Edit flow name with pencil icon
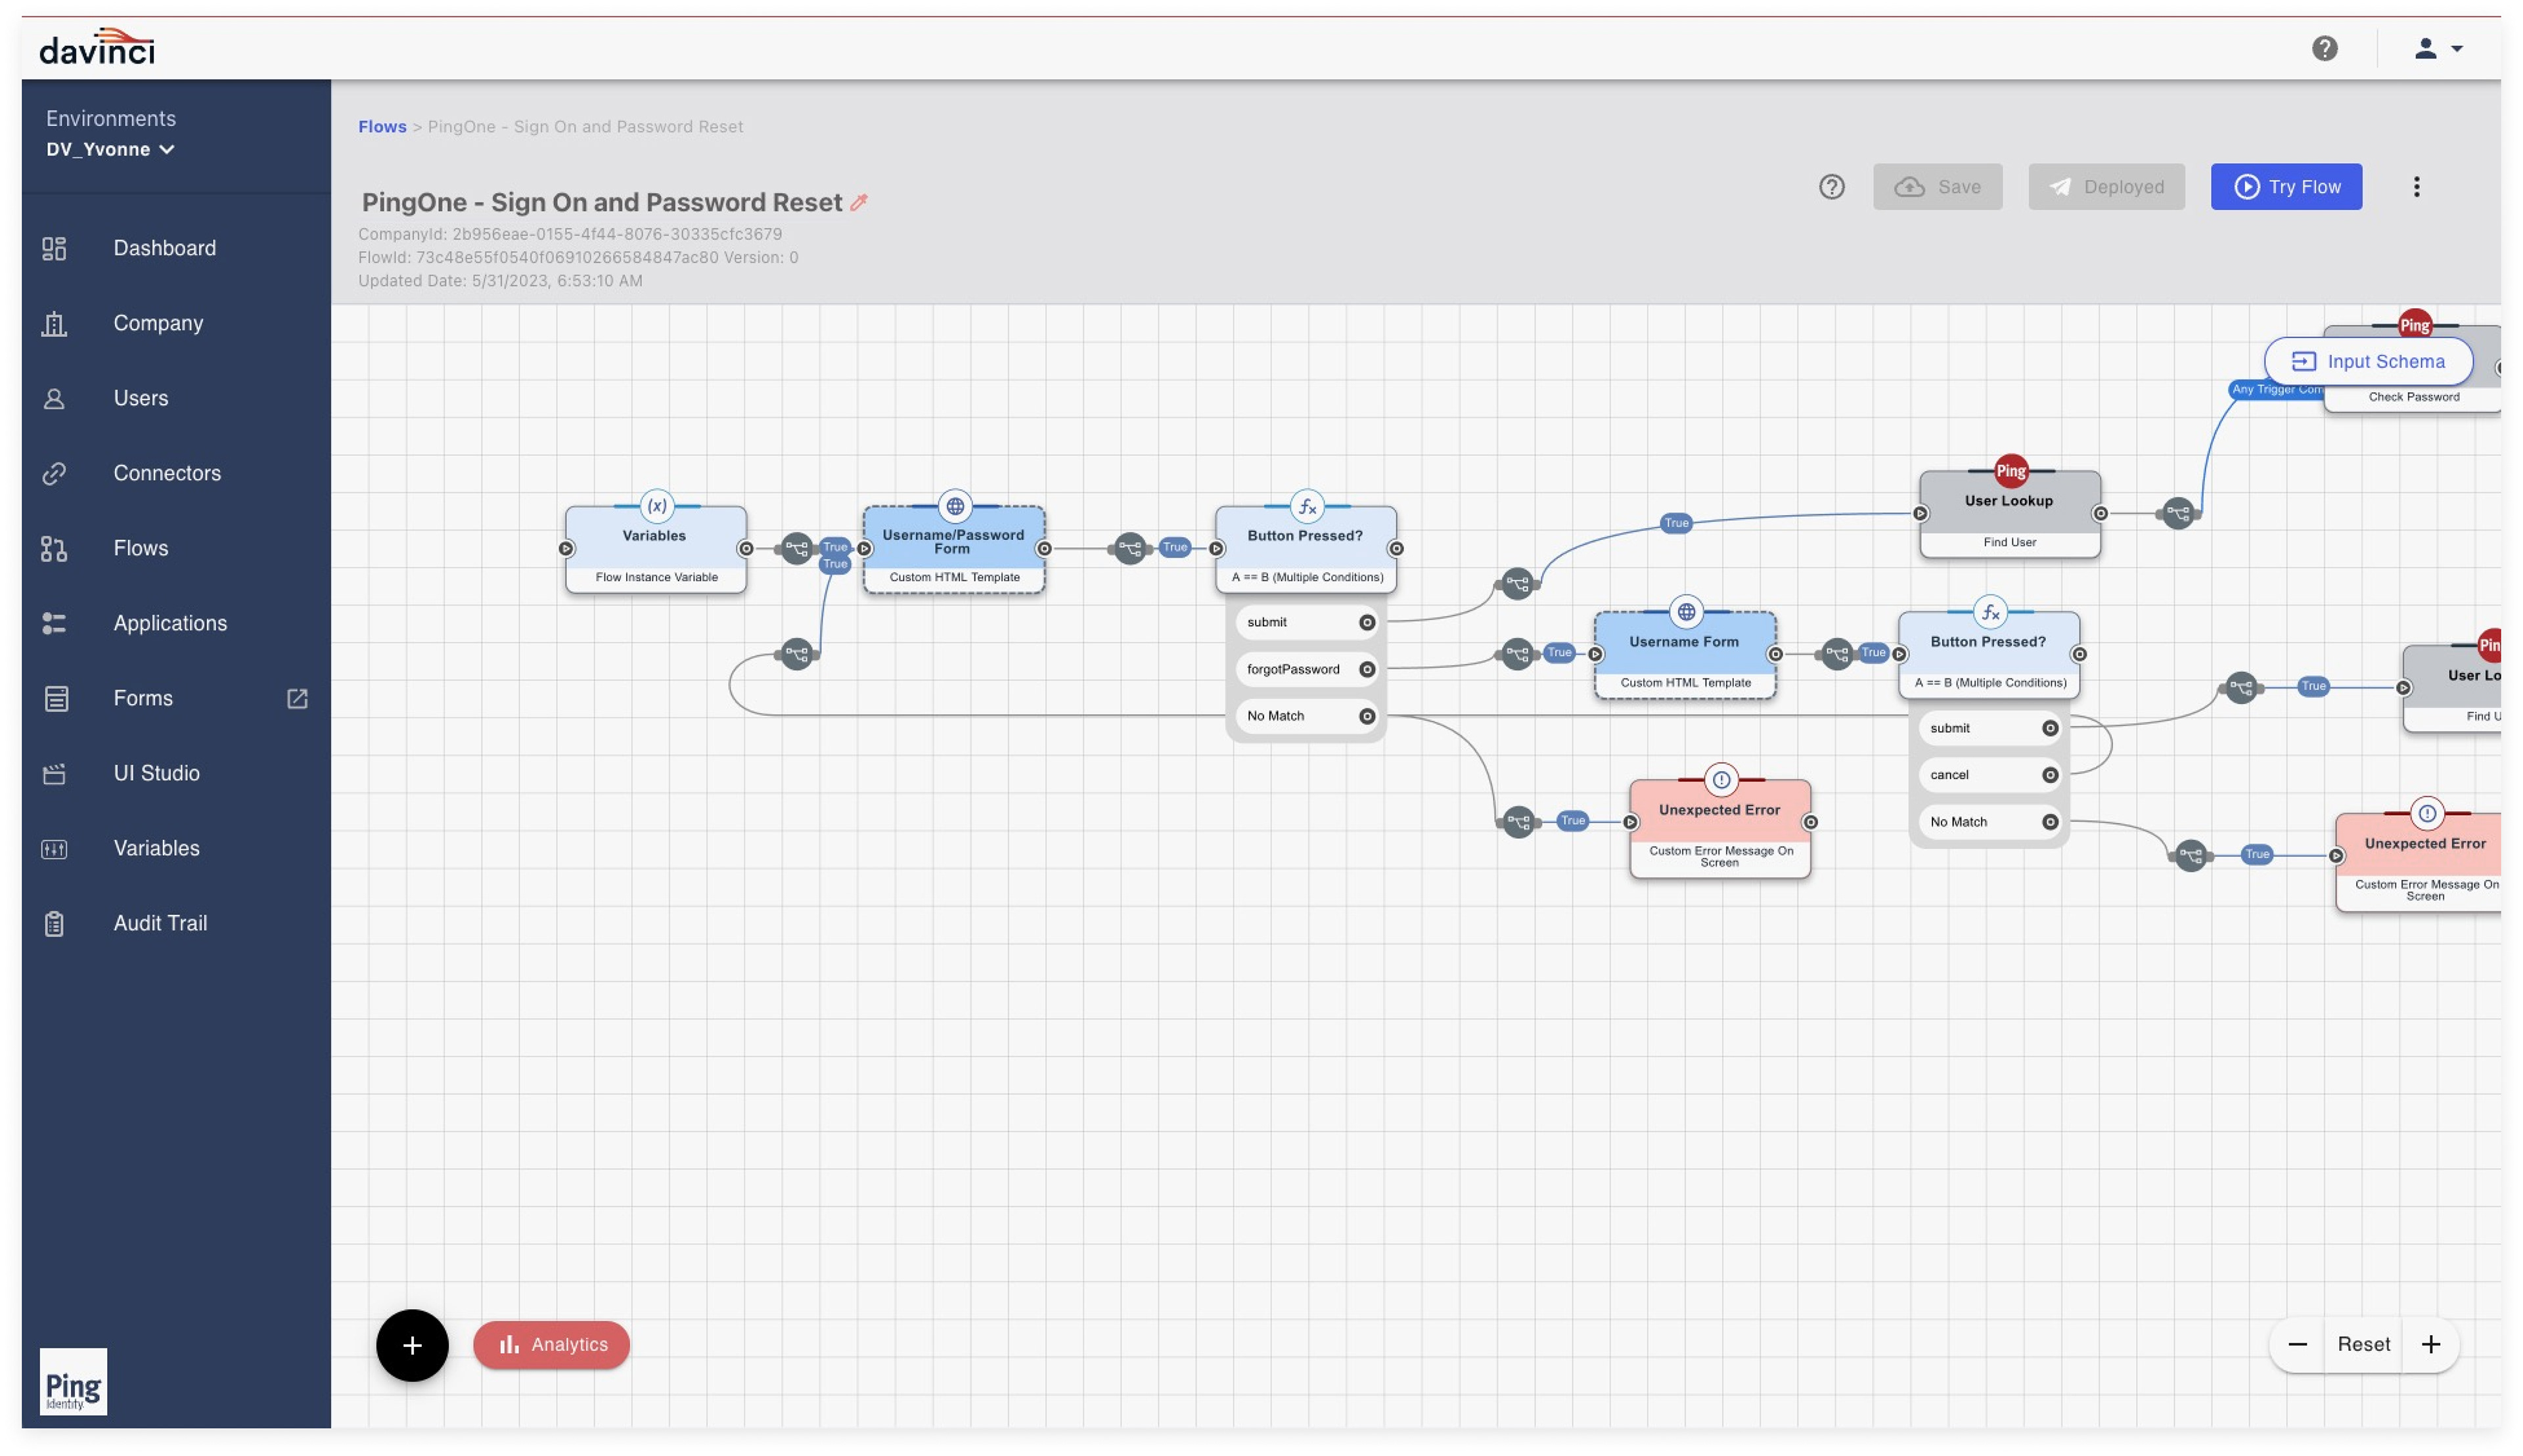 point(858,202)
